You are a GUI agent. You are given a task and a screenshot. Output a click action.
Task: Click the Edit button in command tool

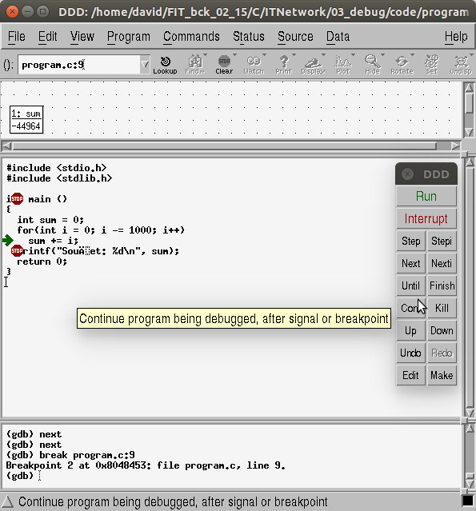[x=410, y=375]
